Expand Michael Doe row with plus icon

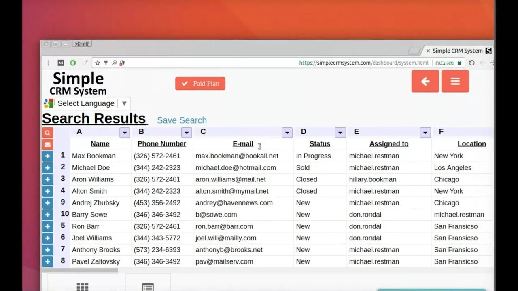[x=47, y=168]
